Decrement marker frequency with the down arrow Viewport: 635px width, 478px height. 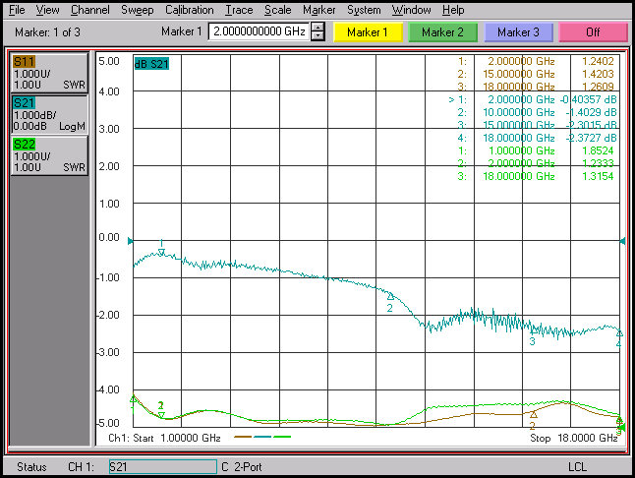tap(317, 36)
